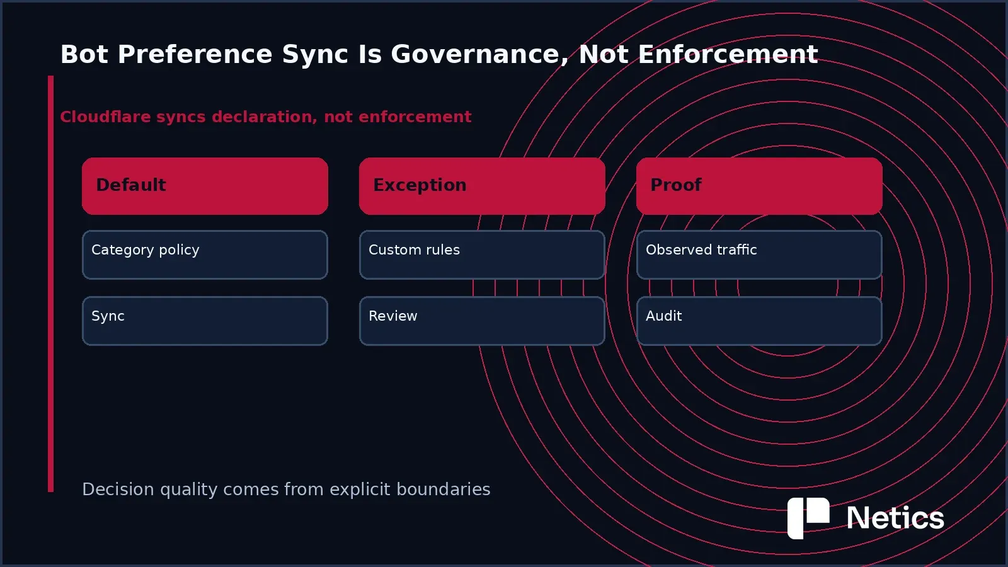Select the Proof column header

pos(759,186)
